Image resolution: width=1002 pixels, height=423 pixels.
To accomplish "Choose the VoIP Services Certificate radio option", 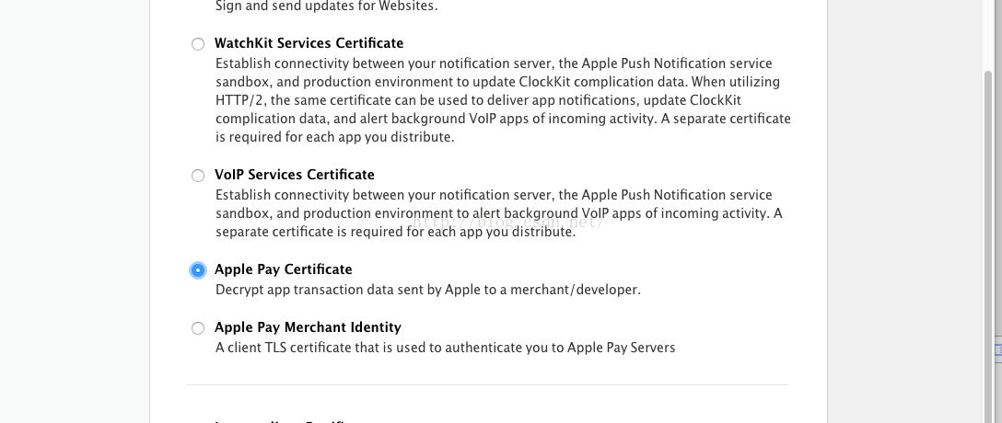I will click(x=198, y=176).
